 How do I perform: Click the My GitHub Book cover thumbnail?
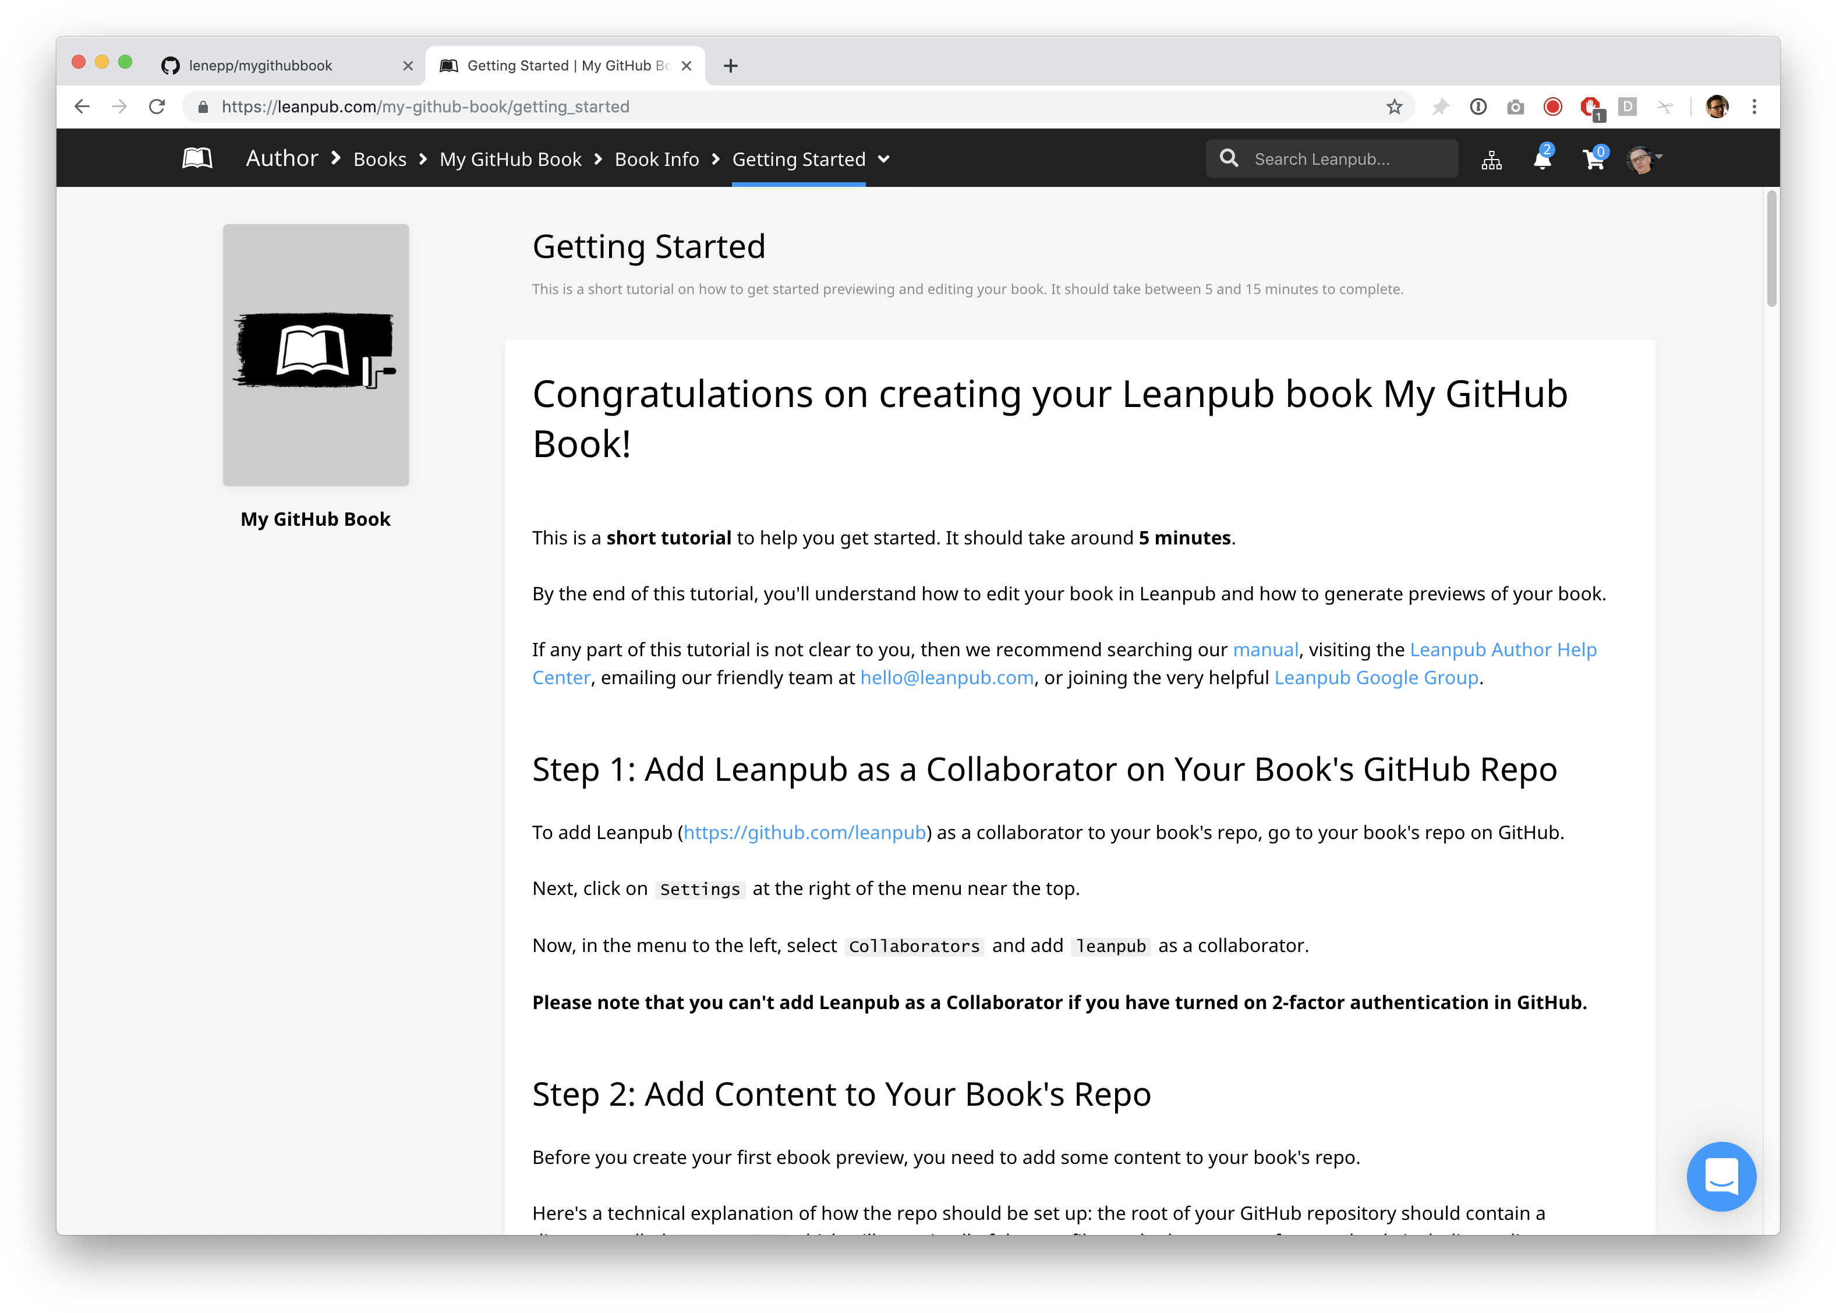pos(315,355)
